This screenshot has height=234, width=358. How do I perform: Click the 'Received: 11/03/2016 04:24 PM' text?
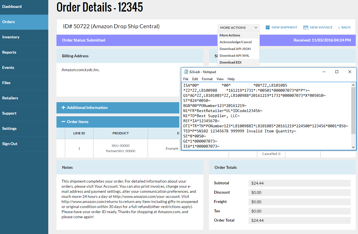pyautogui.click(x=322, y=40)
